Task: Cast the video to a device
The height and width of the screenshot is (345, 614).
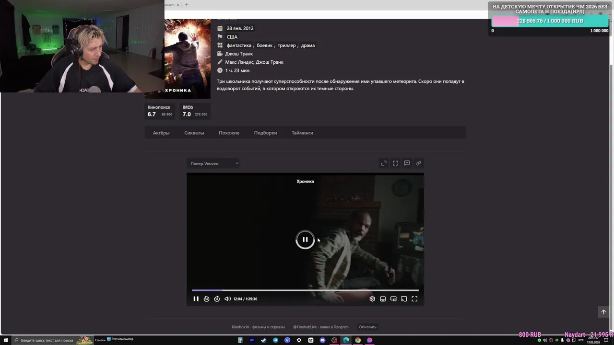Action: pos(404,299)
